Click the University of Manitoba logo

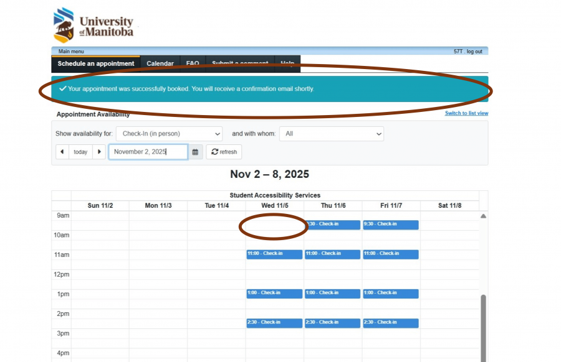(x=93, y=24)
